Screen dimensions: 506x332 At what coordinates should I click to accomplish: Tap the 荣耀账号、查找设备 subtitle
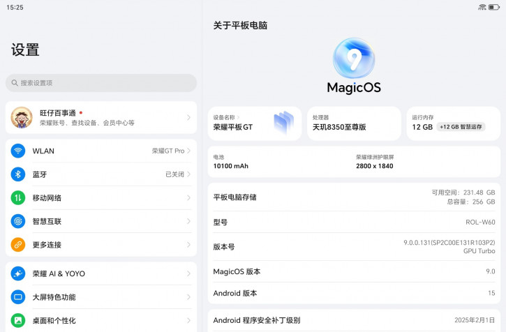[87, 123]
